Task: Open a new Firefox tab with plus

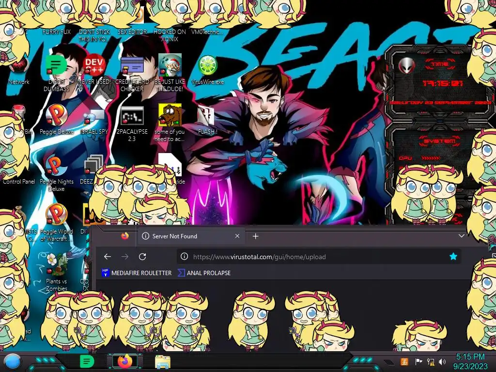Action: (256, 236)
